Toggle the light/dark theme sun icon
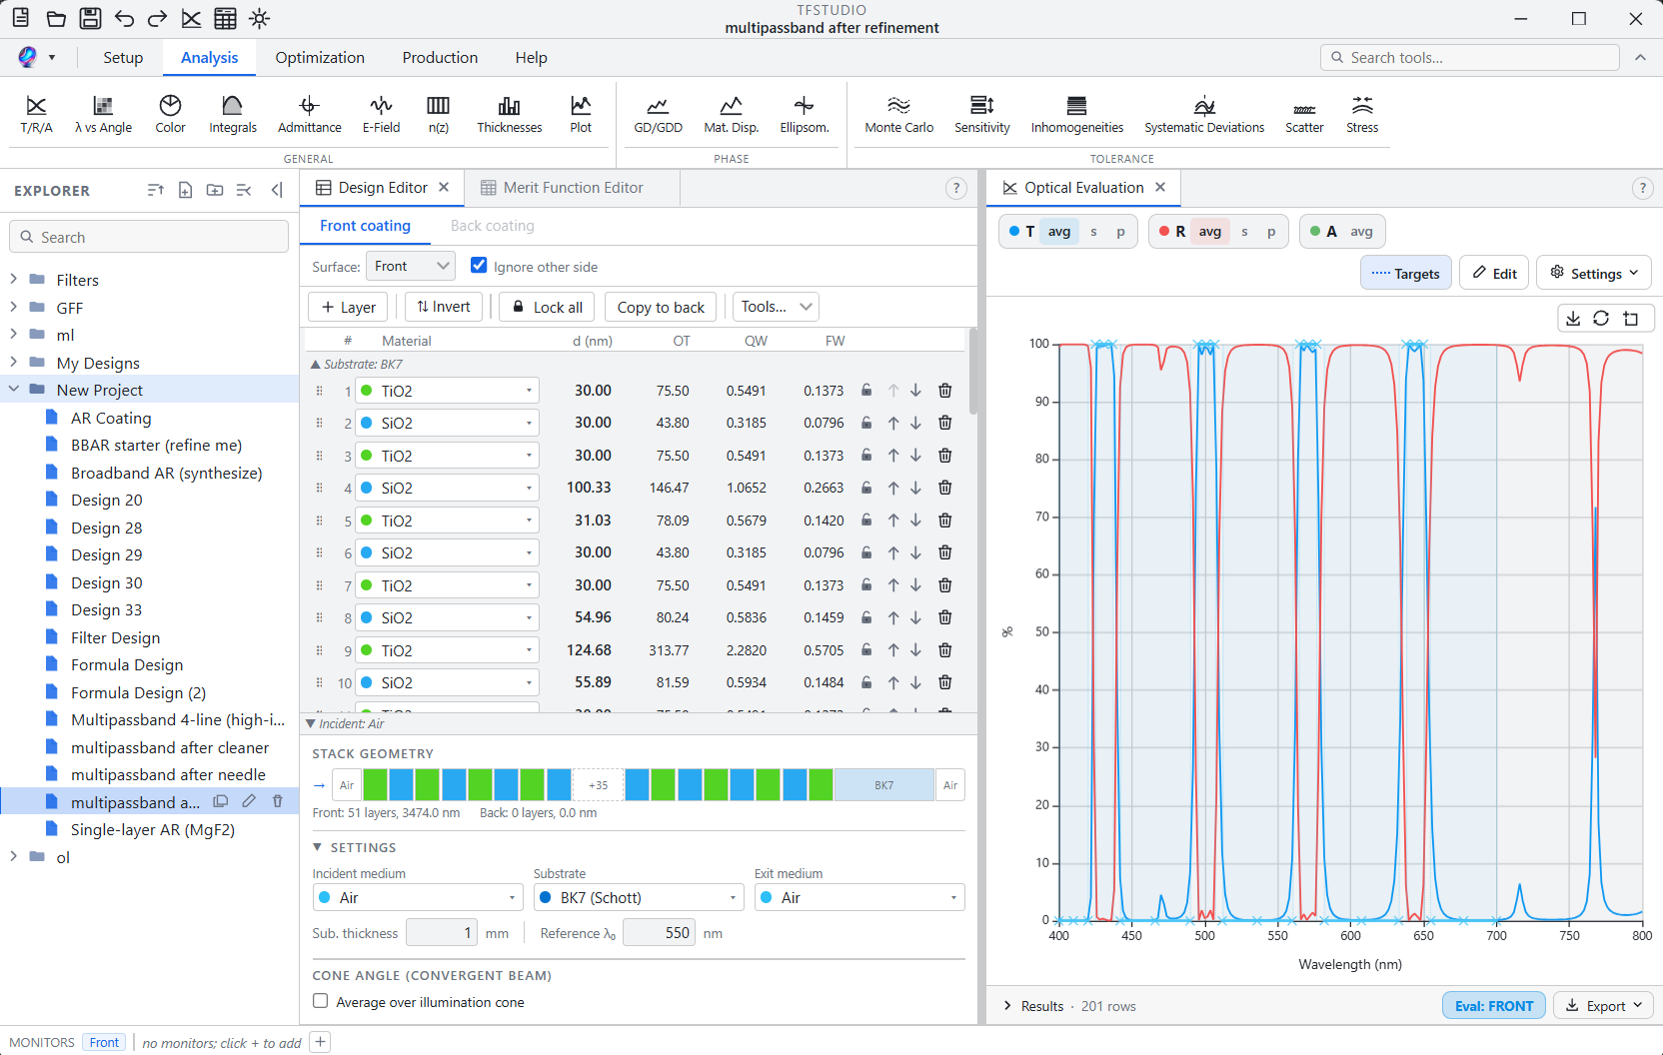 pos(260,18)
